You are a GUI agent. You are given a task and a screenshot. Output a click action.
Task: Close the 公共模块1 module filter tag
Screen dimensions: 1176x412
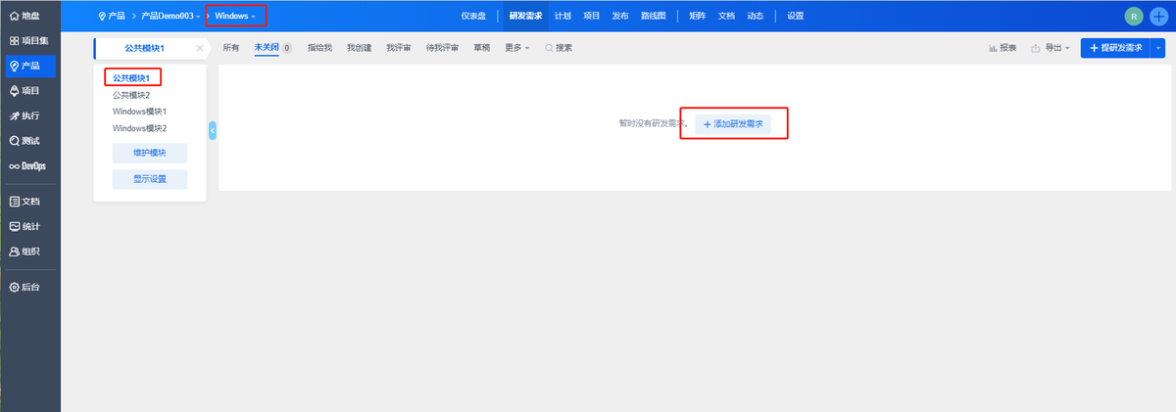[x=200, y=47]
